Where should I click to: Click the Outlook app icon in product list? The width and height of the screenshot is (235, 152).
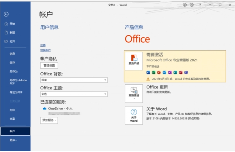[x=164, y=72]
